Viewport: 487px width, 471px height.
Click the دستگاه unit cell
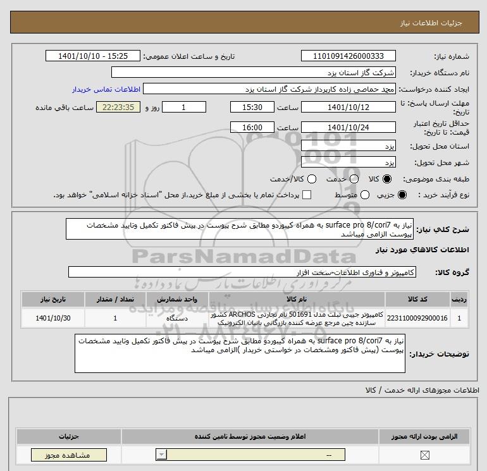tap(177, 318)
